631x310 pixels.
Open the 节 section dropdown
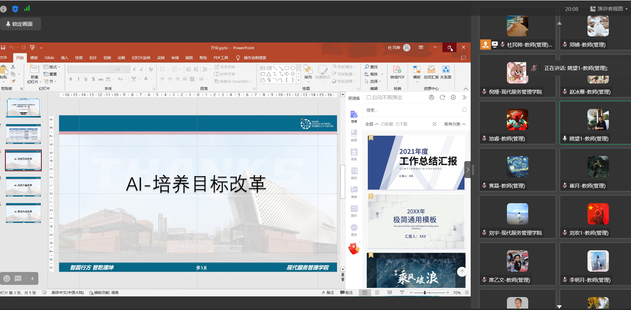click(x=50, y=81)
